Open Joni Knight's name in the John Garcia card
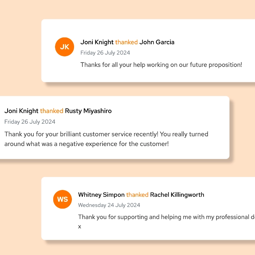 [97, 42]
